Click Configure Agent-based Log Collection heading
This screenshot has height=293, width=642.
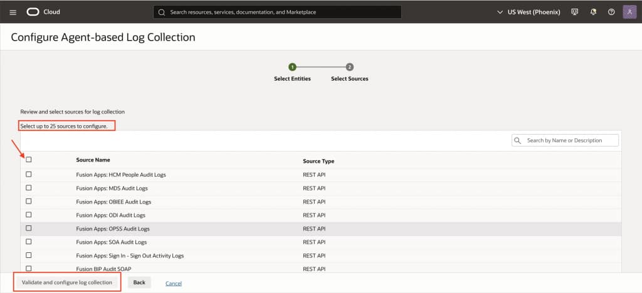pos(103,37)
